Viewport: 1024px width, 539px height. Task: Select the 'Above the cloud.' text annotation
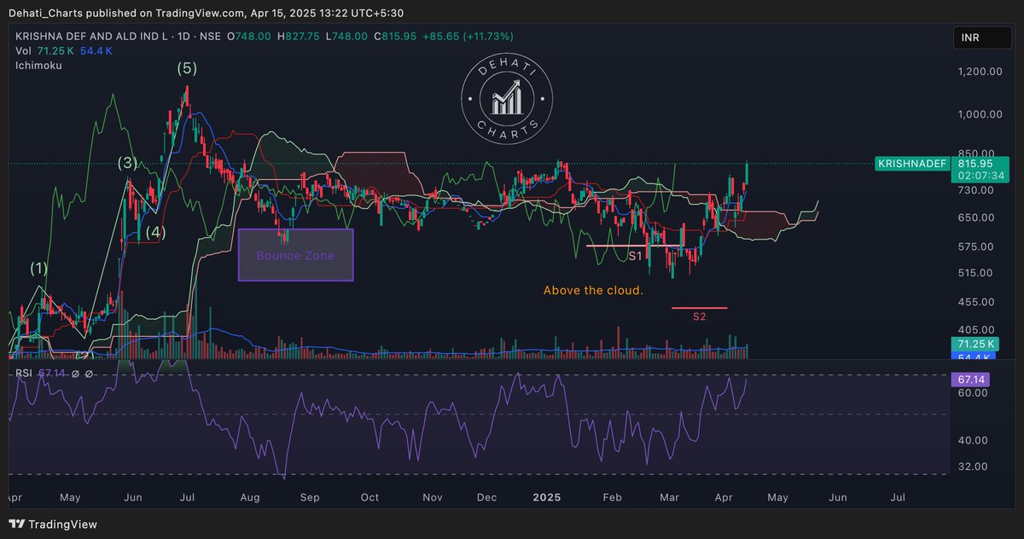coord(593,291)
